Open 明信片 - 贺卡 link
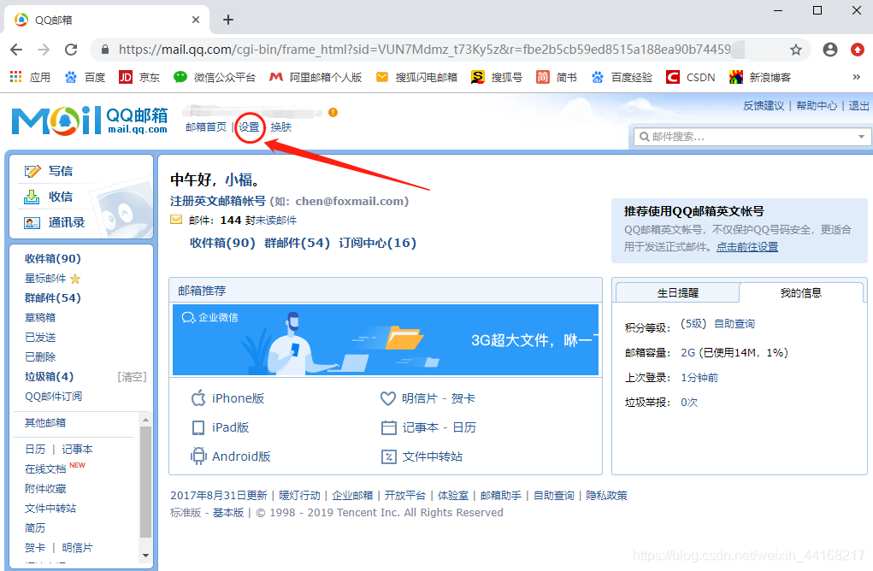This screenshot has height=571, width=873. 428,398
